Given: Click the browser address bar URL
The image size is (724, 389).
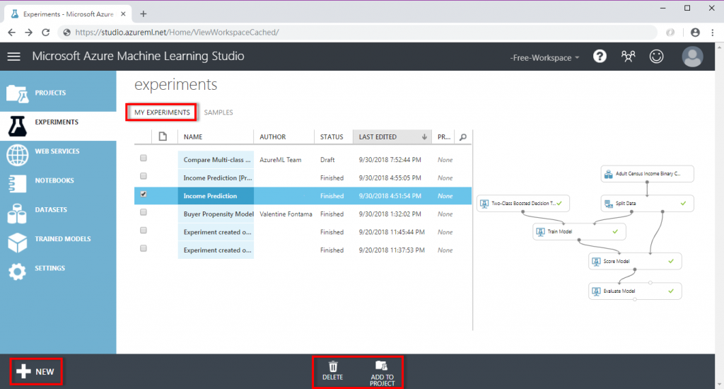Looking at the screenshot, I should (177, 33).
